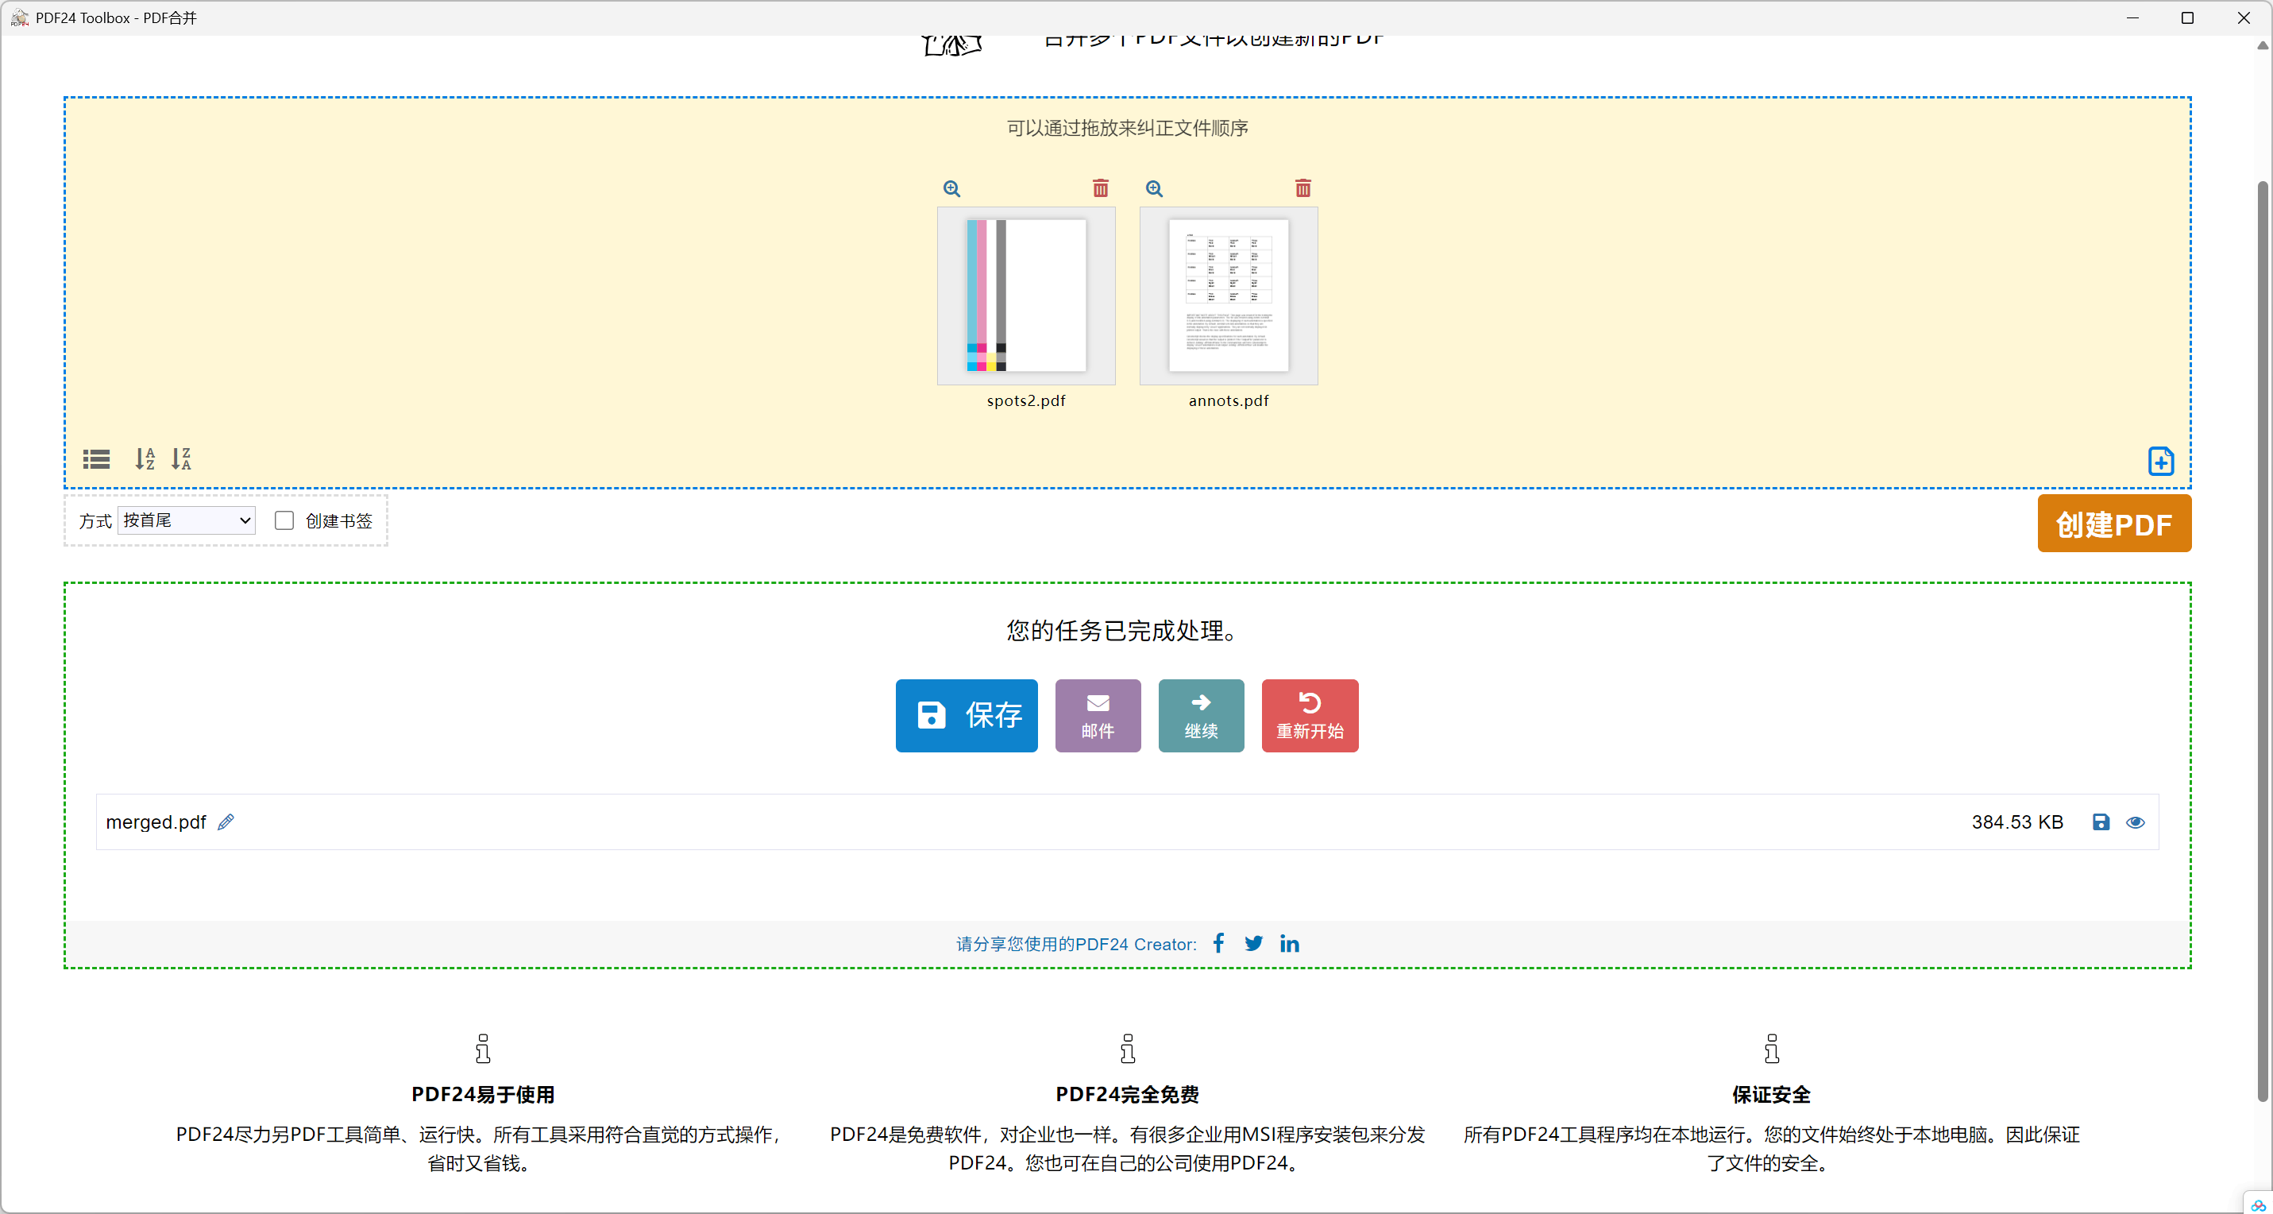Viewport: 2273px width, 1214px height.
Task: Zoom into annots.pdf preview
Action: point(1154,188)
